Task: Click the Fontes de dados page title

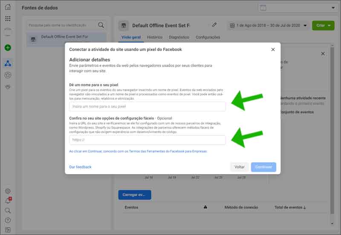Action: [40, 8]
